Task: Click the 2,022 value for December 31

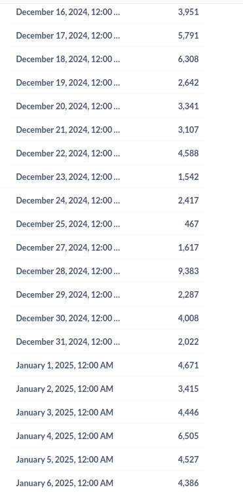Action: (x=188, y=342)
